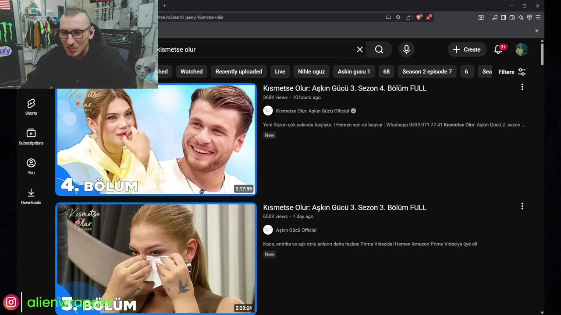Open a new browser tab
Viewport: 561px width, 315px height.
click(x=165, y=6)
